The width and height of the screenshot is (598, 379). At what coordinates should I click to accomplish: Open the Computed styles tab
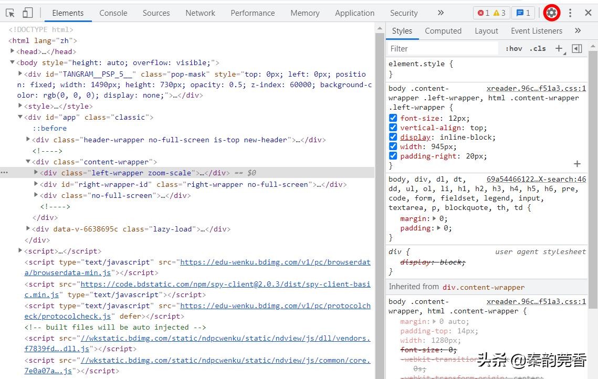click(443, 31)
